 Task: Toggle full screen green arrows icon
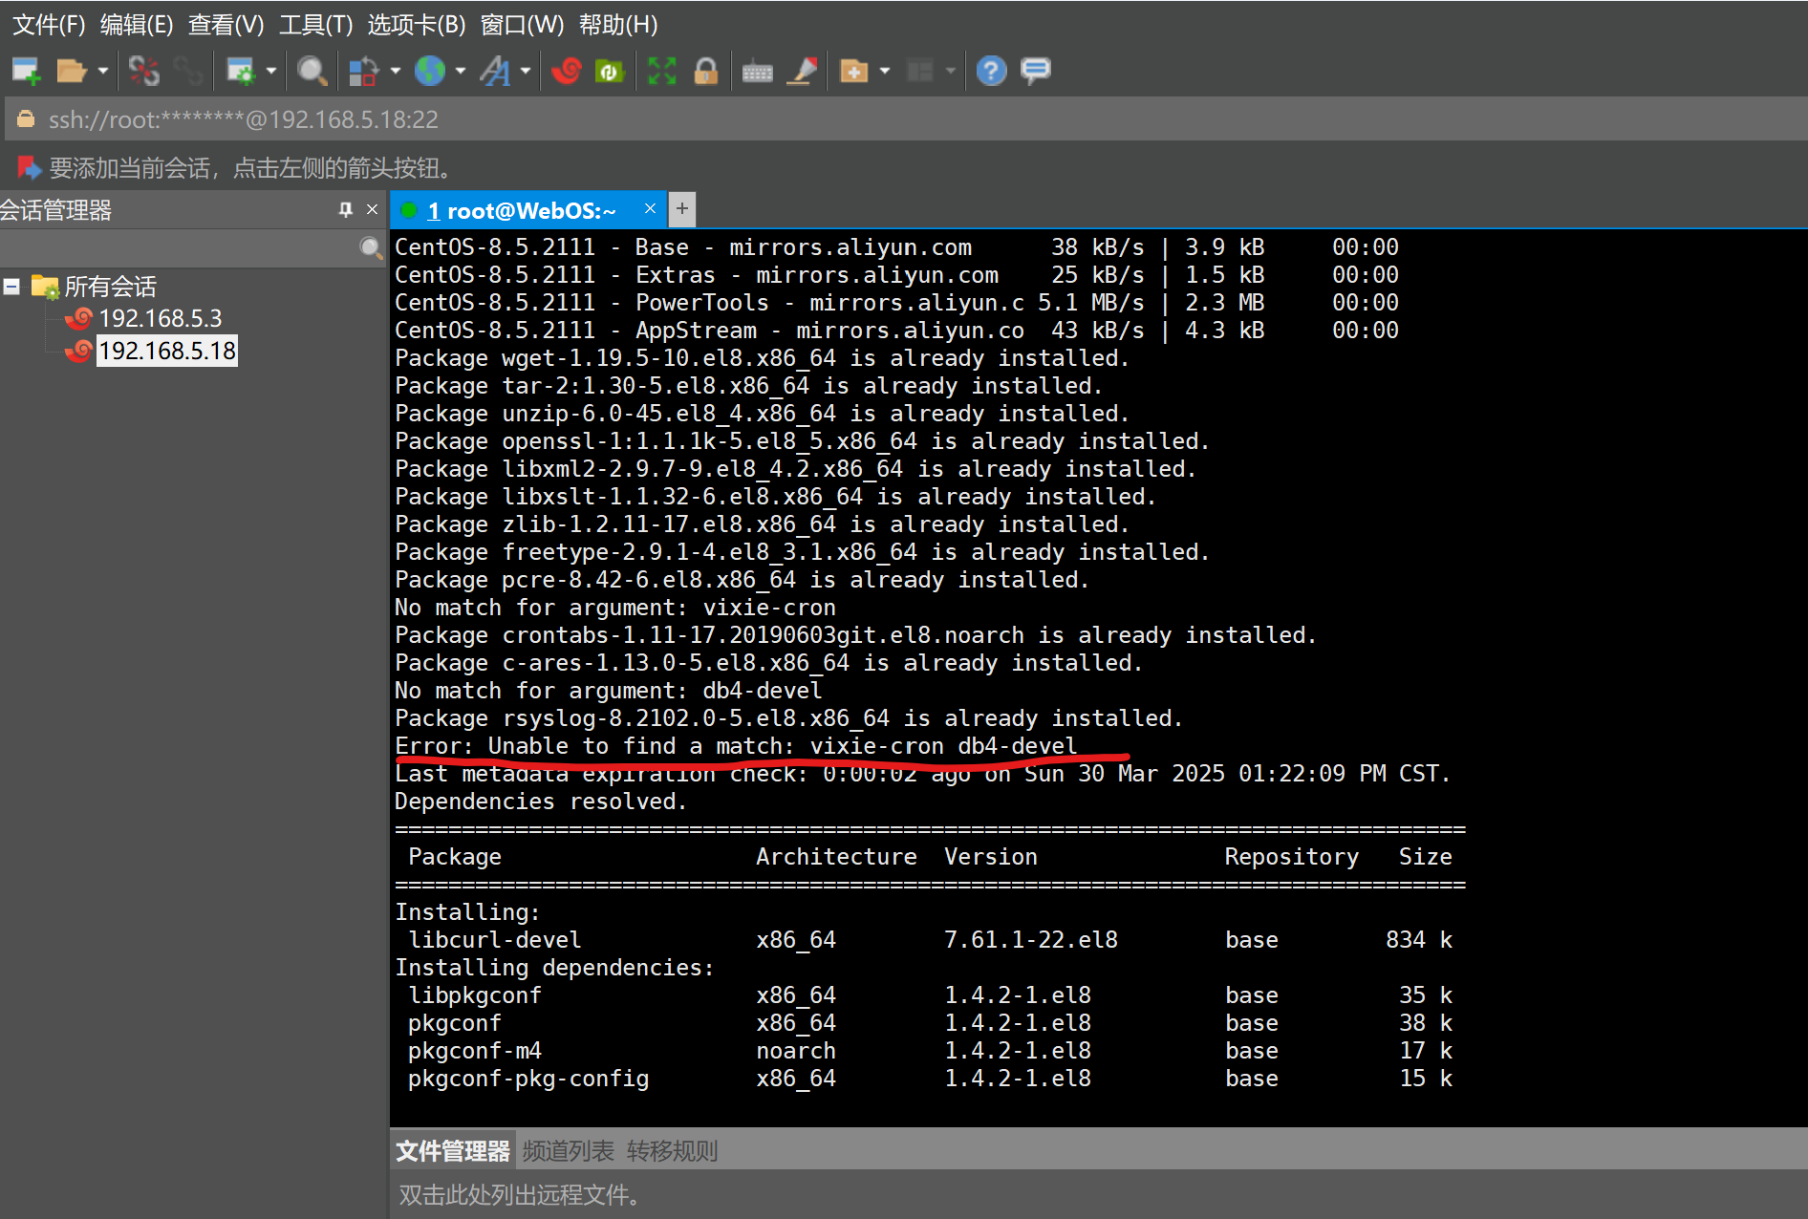tap(661, 71)
